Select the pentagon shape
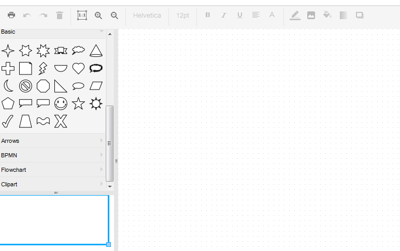 coord(8,104)
